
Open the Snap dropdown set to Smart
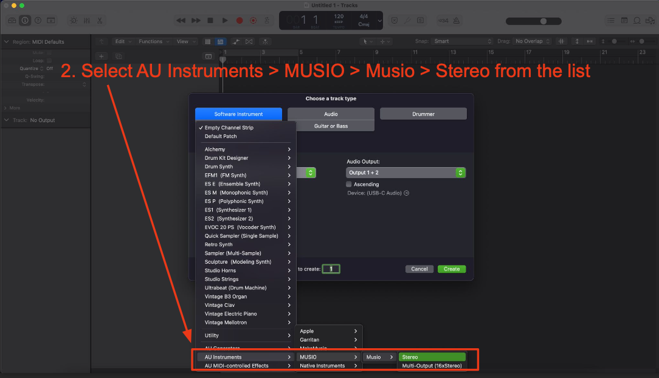(462, 41)
